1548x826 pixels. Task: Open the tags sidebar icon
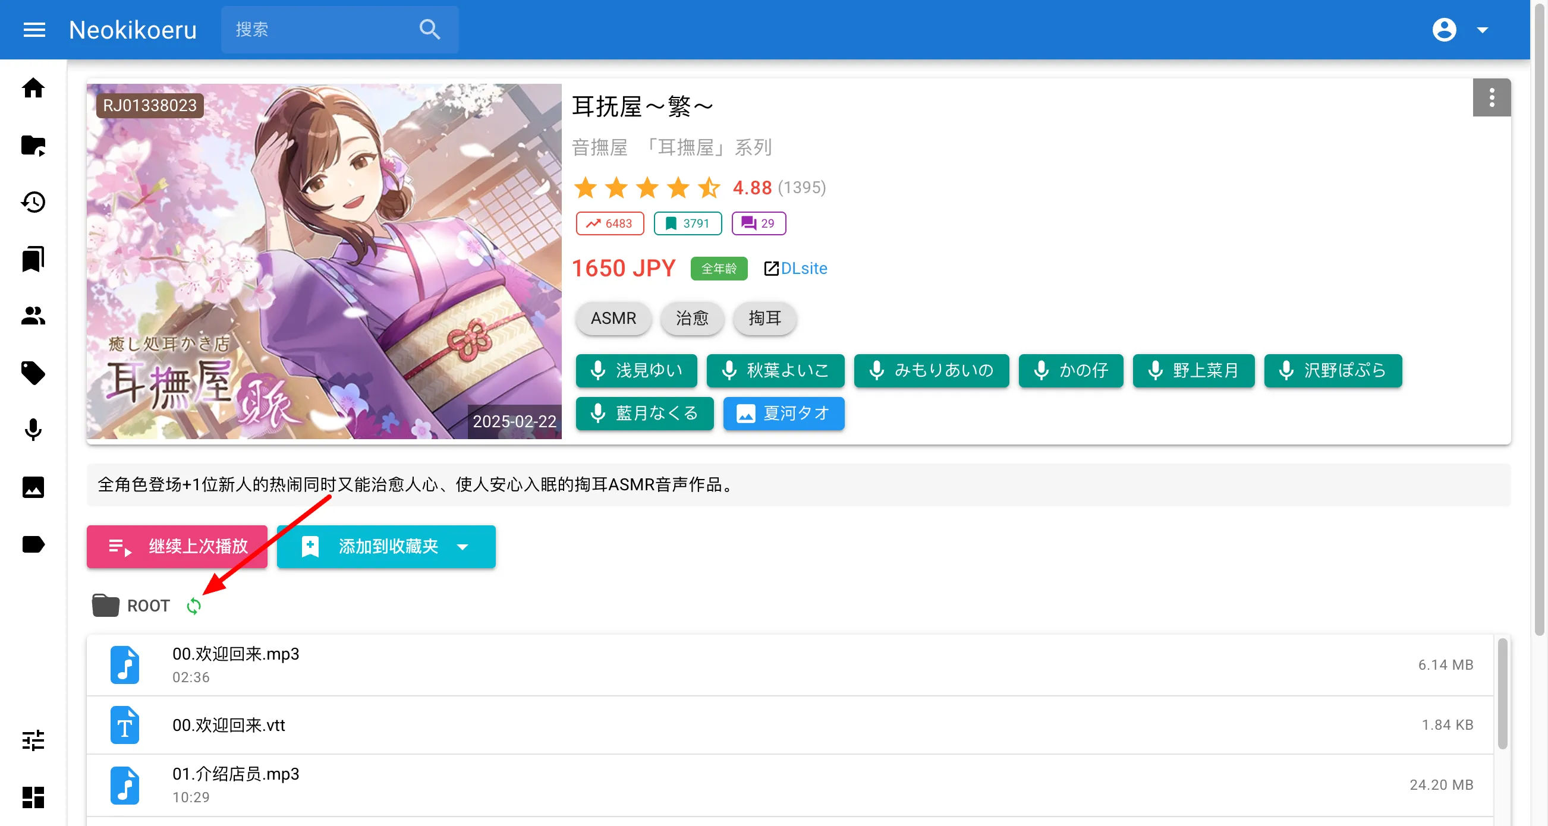coord(33,373)
